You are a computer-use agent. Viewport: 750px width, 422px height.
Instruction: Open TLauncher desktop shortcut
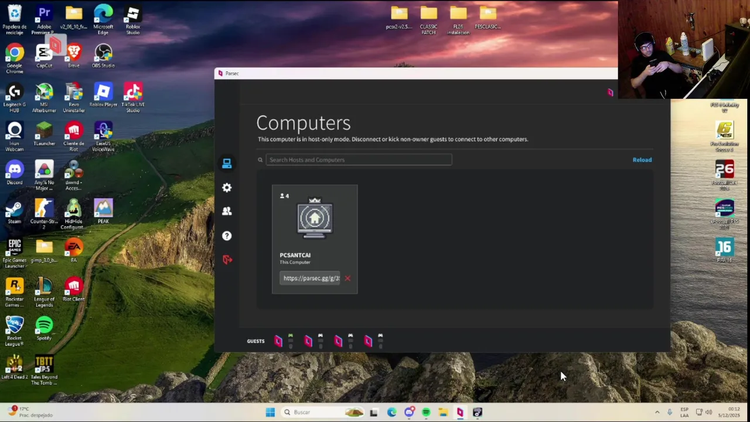point(44,134)
